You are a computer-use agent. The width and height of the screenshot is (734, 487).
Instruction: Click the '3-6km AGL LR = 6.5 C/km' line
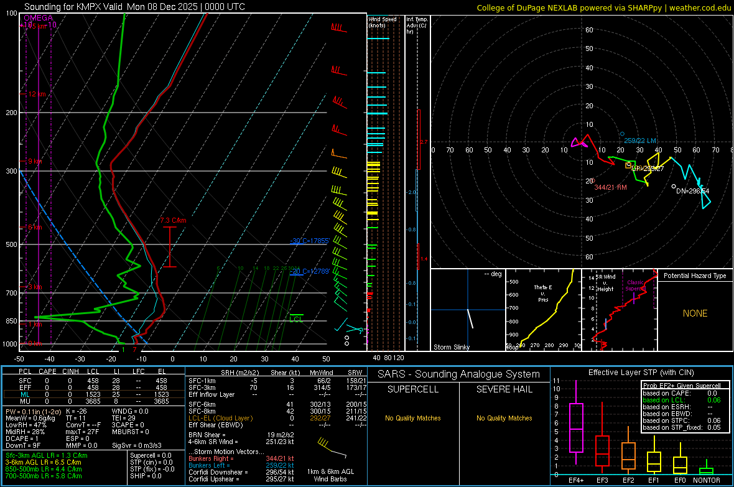click(x=44, y=462)
